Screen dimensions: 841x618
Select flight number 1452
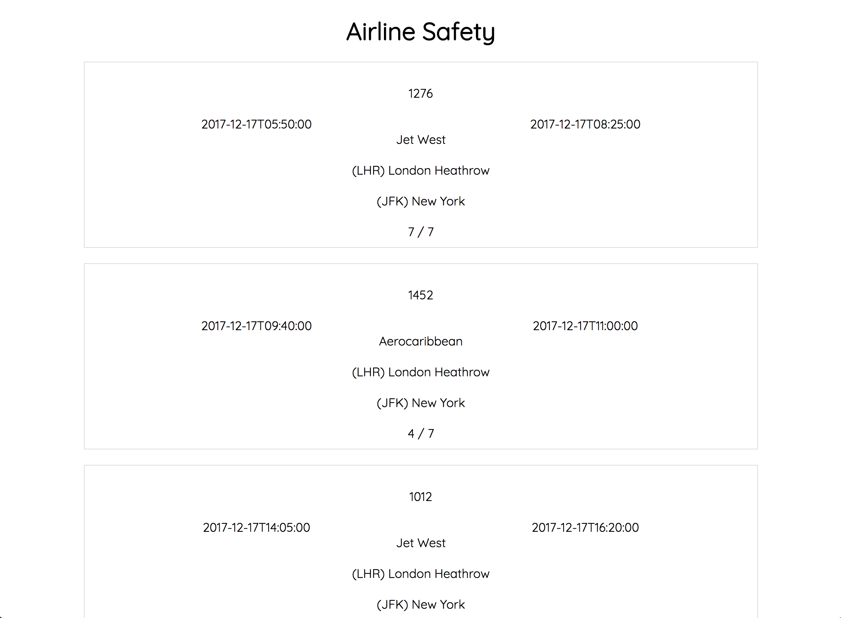[420, 295]
